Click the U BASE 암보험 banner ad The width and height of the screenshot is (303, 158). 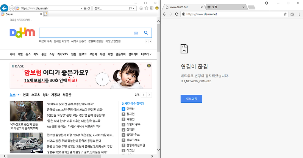81,75
